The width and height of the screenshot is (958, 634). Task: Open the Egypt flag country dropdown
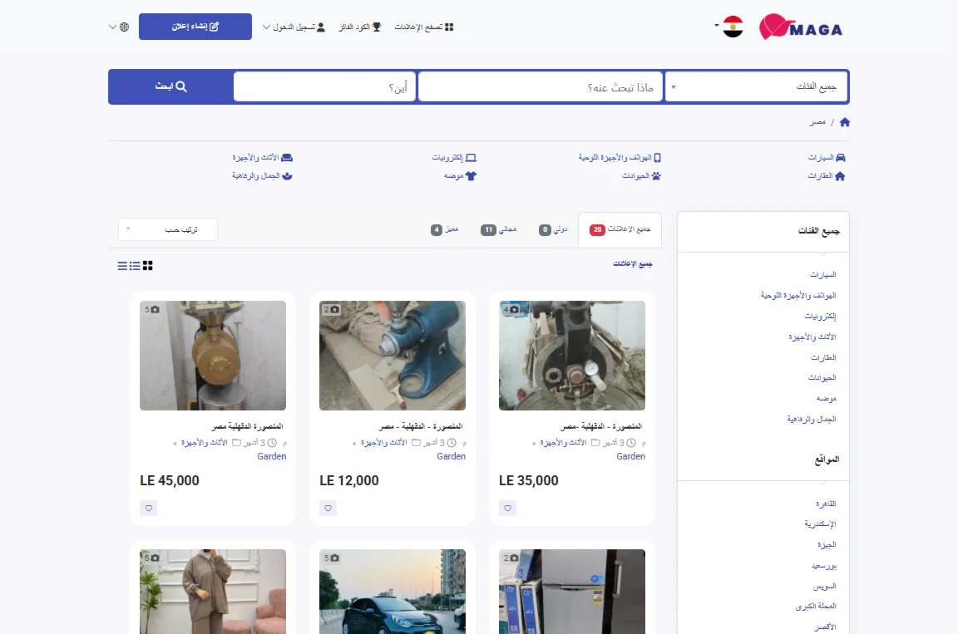(x=730, y=27)
